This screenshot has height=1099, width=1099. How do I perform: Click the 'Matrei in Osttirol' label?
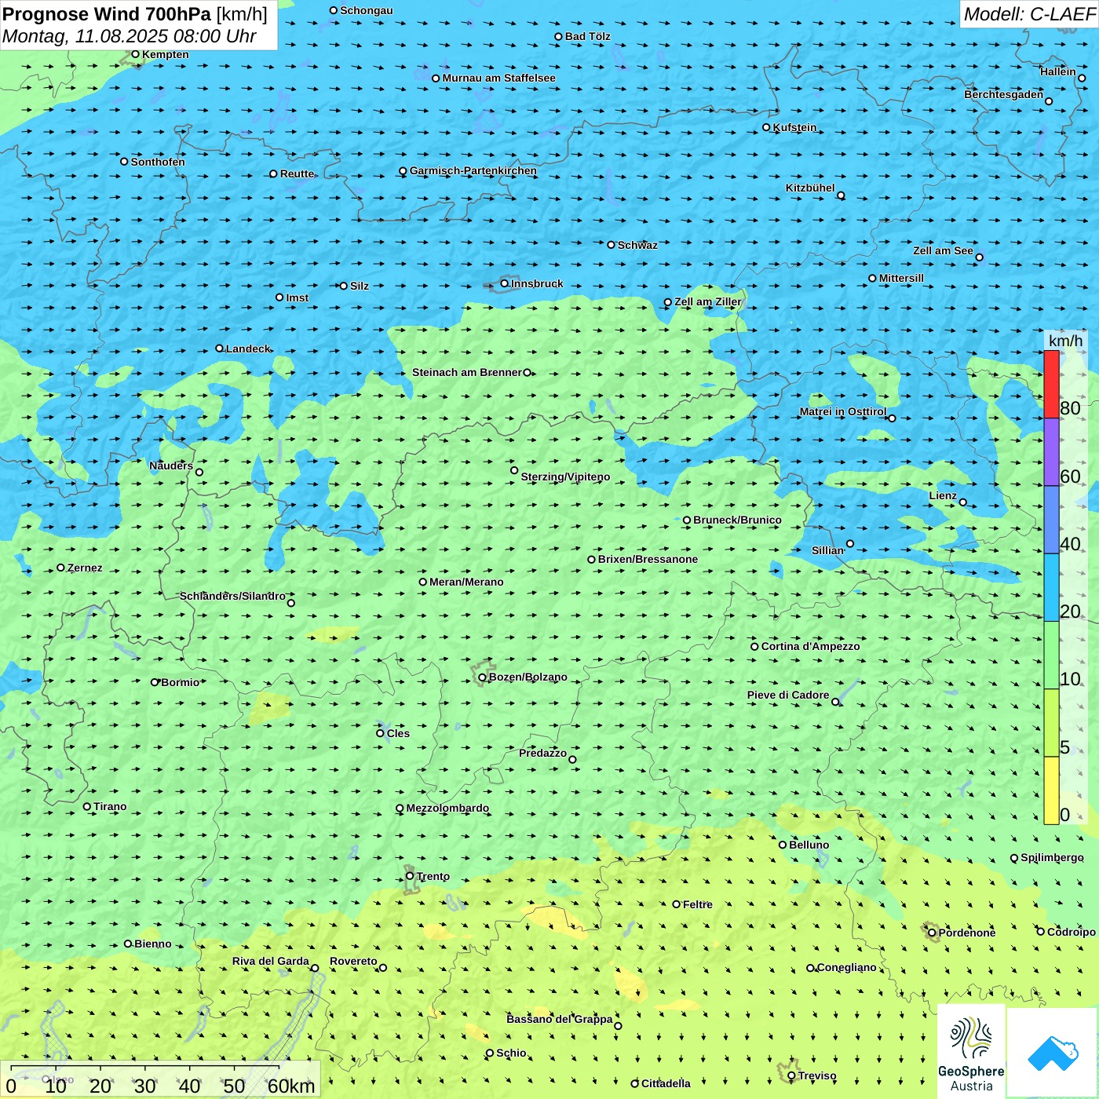pyautogui.click(x=843, y=411)
